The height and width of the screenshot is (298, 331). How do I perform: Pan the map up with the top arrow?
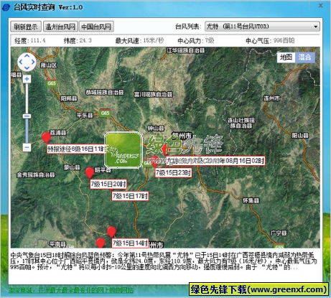click(27, 56)
